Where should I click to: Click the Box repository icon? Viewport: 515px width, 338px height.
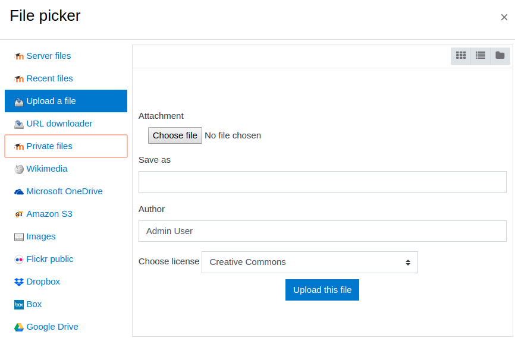click(x=19, y=305)
